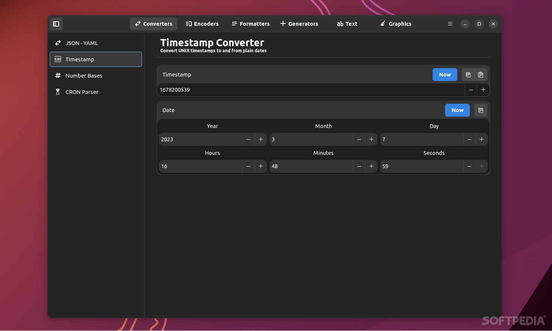Screen dimensions: 552x331
Task: Increment the Year with its plus stepper
Action: pos(261,139)
